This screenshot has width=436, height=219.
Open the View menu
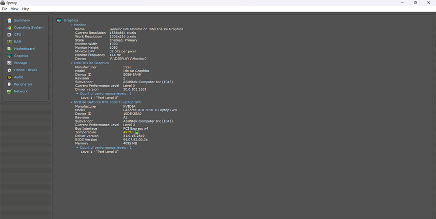[x=14, y=9]
